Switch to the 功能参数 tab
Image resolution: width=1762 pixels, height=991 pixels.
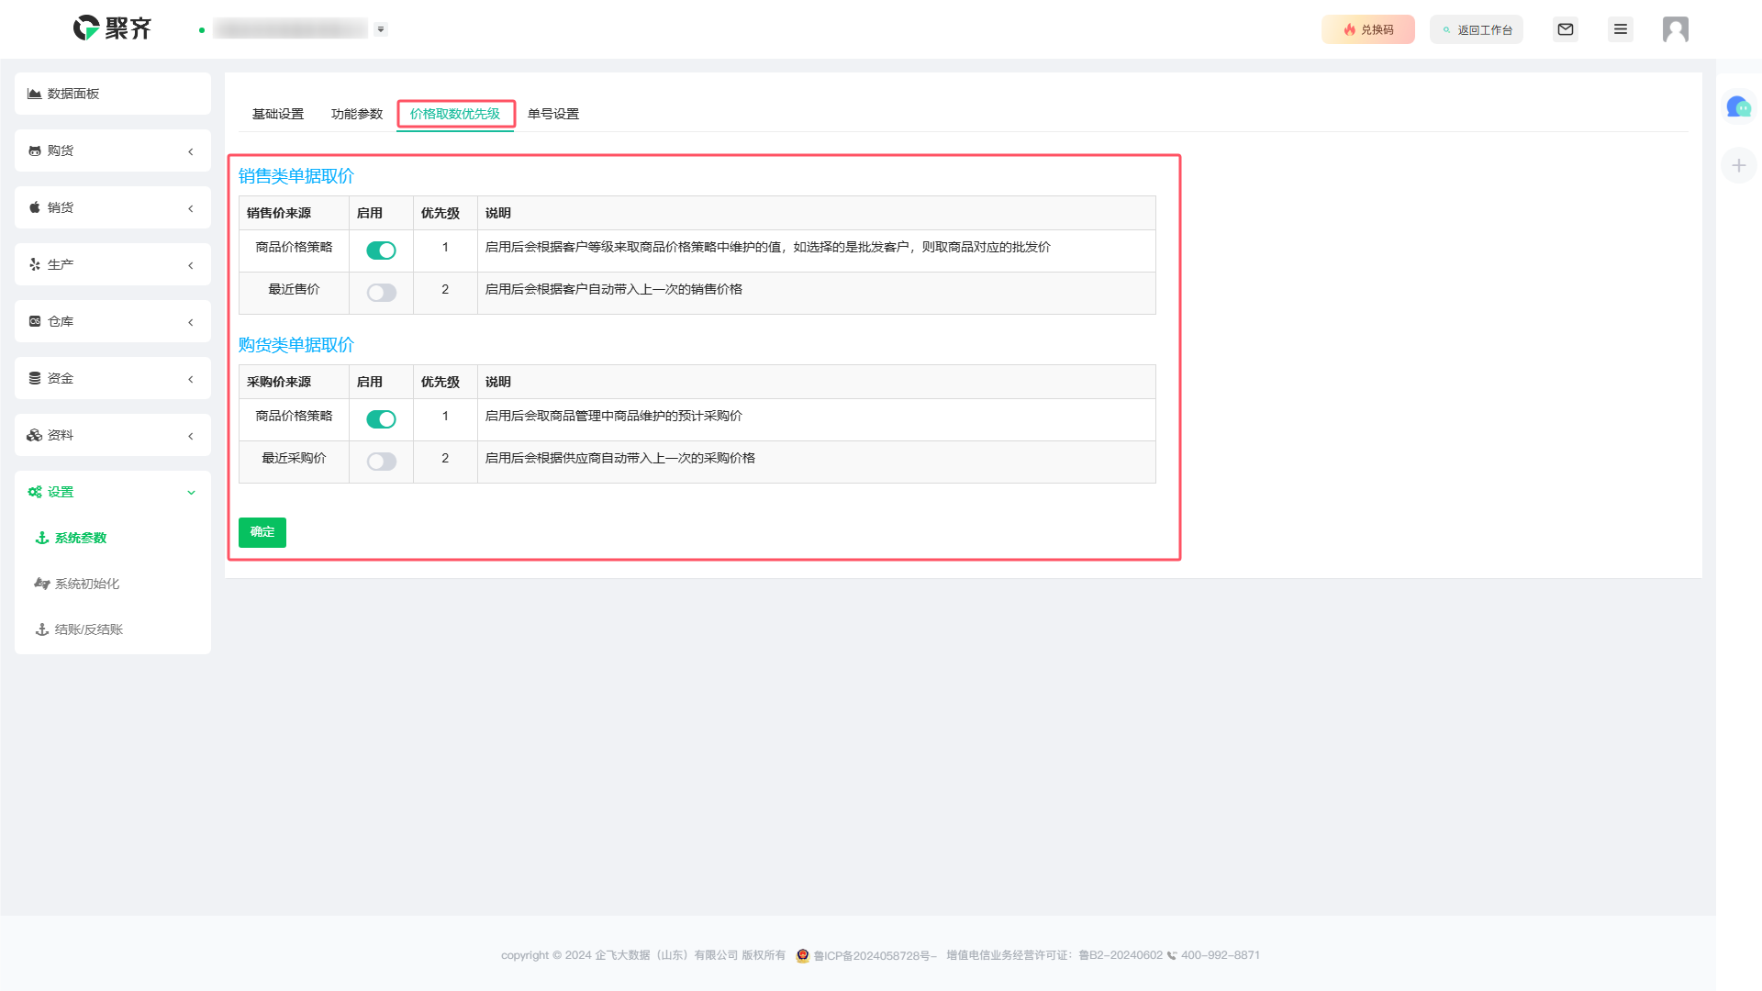[357, 114]
